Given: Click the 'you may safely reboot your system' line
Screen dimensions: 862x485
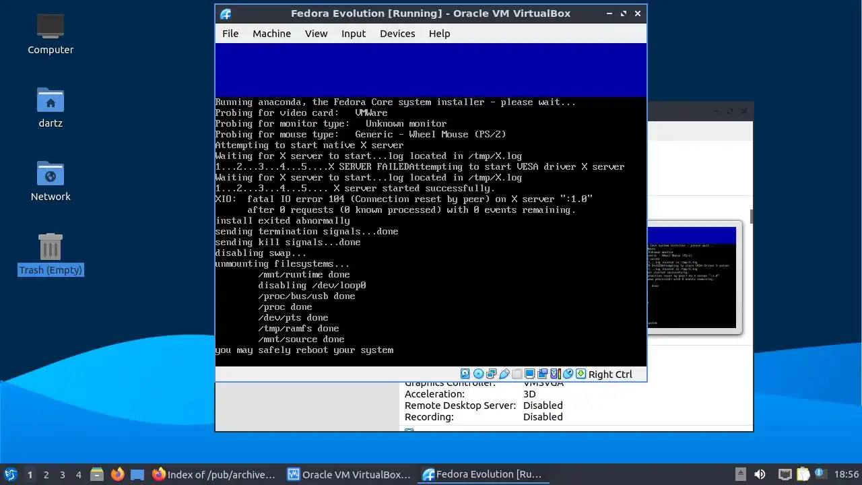Looking at the screenshot, I should [304, 350].
